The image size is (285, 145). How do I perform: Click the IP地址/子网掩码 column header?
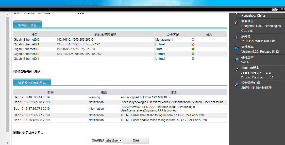[105, 35]
